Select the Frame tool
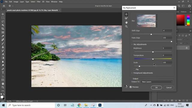The width and height of the screenshot is (192, 108). 3,32
